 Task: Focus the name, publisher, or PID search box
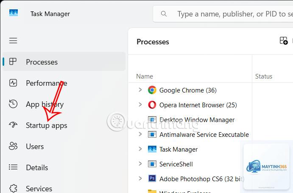(x=223, y=14)
